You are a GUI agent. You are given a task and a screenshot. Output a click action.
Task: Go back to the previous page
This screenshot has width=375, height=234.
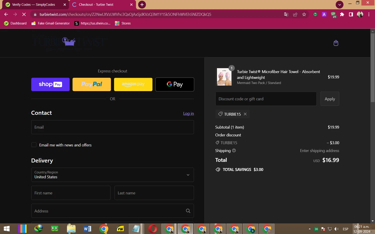(x=6, y=14)
